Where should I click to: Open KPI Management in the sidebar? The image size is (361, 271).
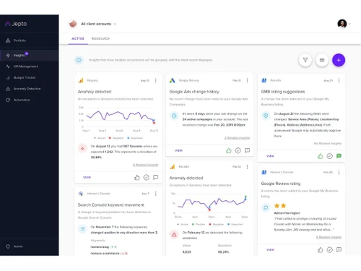[x=22, y=66]
